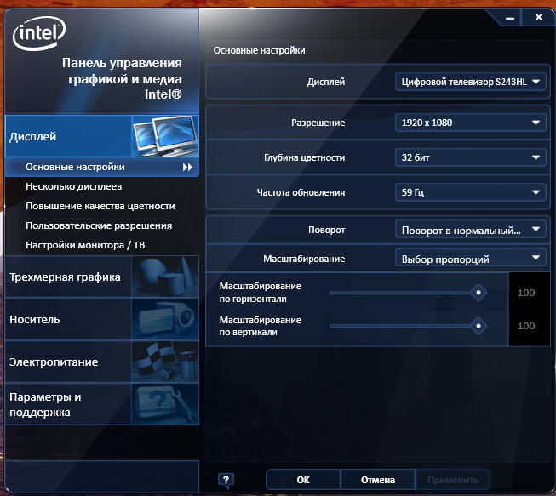Viewport: 556px width, 496px height.
Task: Click the Основные настройки panel heading
Action: [259, 50]
